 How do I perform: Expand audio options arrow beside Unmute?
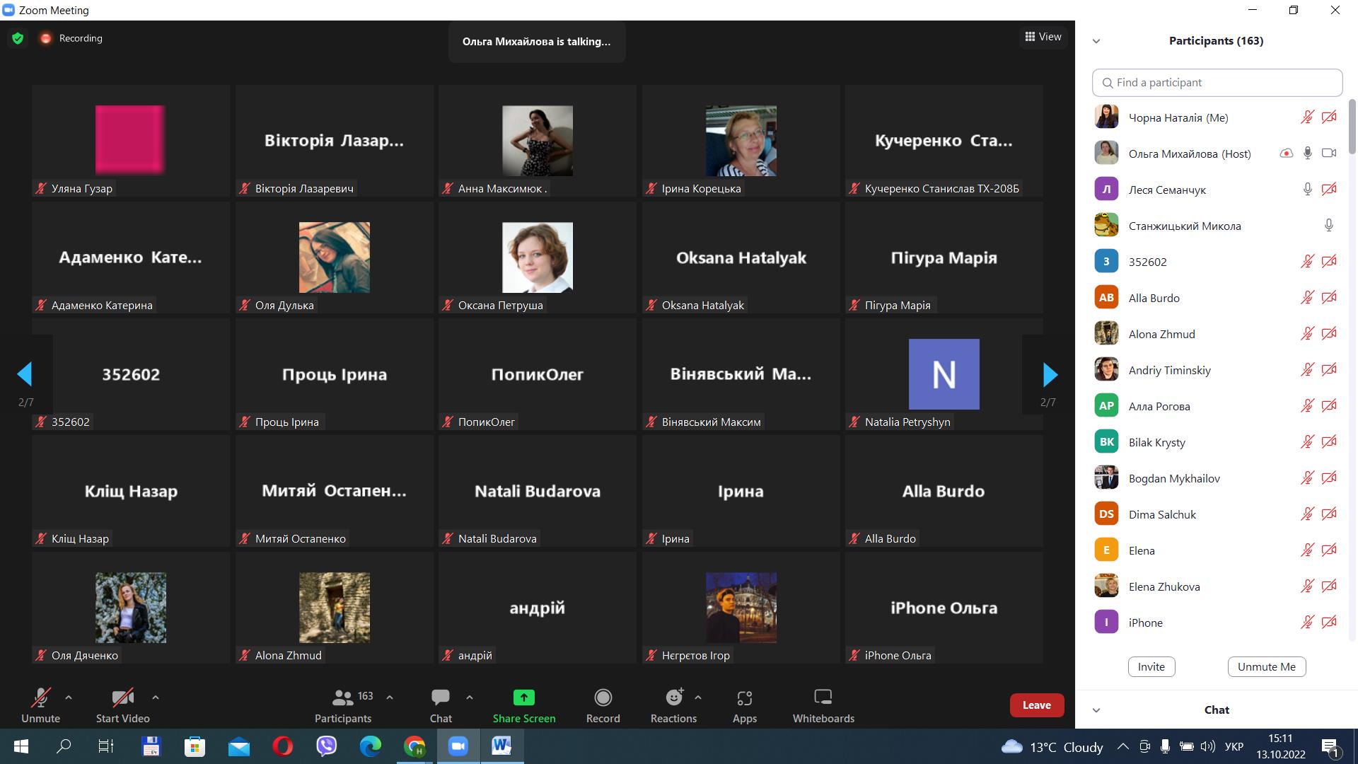69,698
